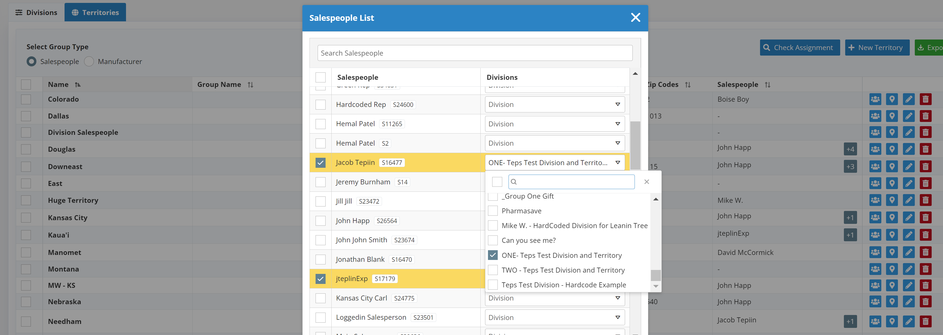
Task: Sort by Name column sort icon
Action: (x=78, y=85)
